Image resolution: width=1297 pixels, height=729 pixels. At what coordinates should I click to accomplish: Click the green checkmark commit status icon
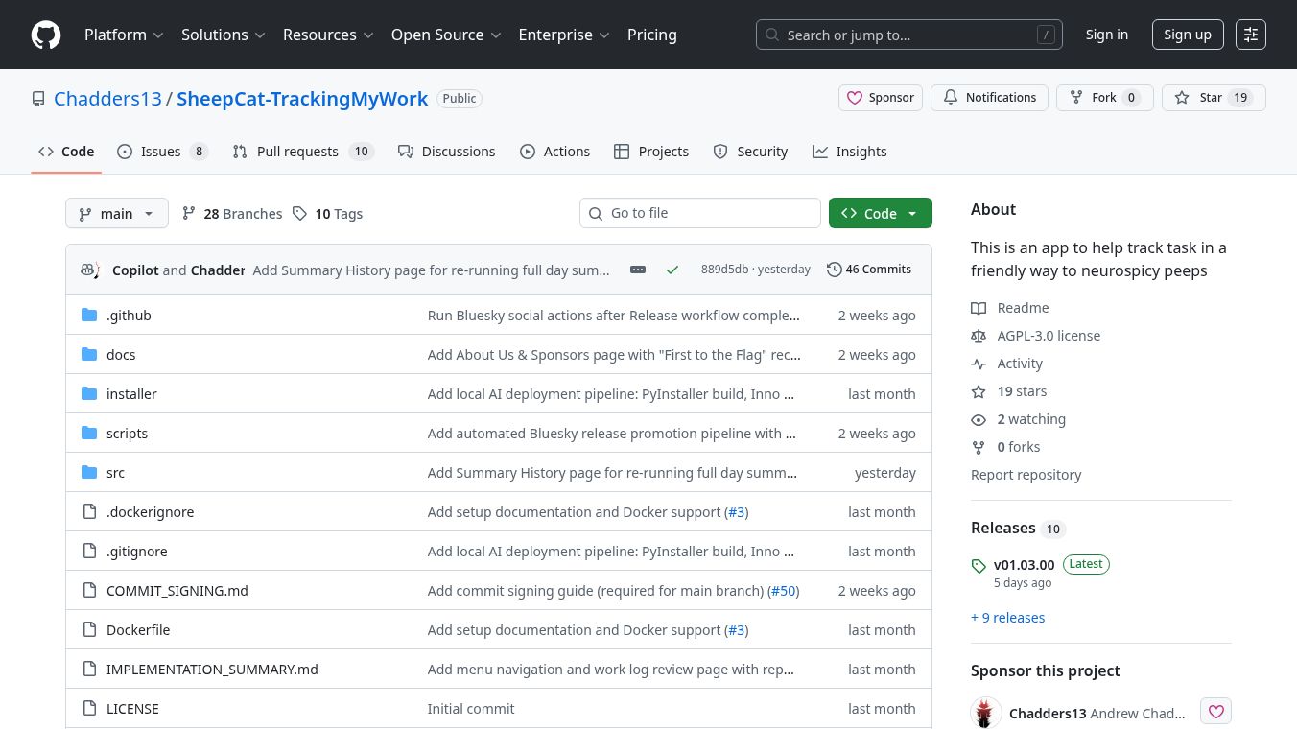tap(672, 270)
